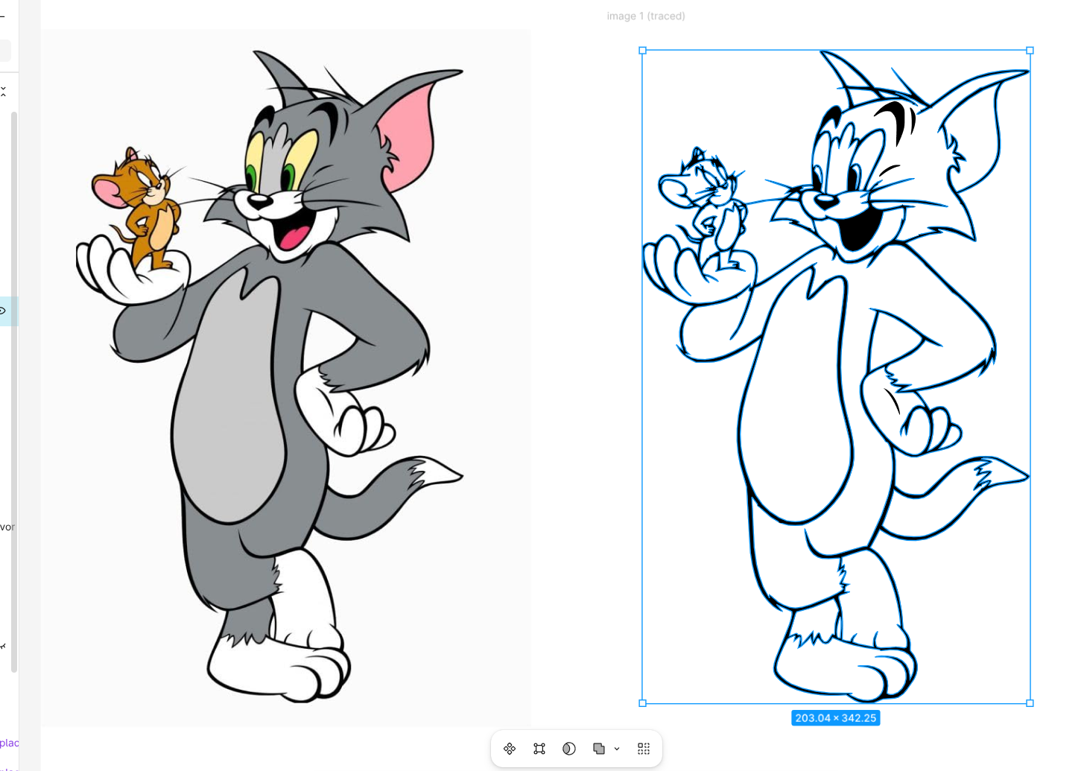The width and height of the screenshot is (1084, 771).
Task: Grab the top-left selection handle
Action: (642, 51)
